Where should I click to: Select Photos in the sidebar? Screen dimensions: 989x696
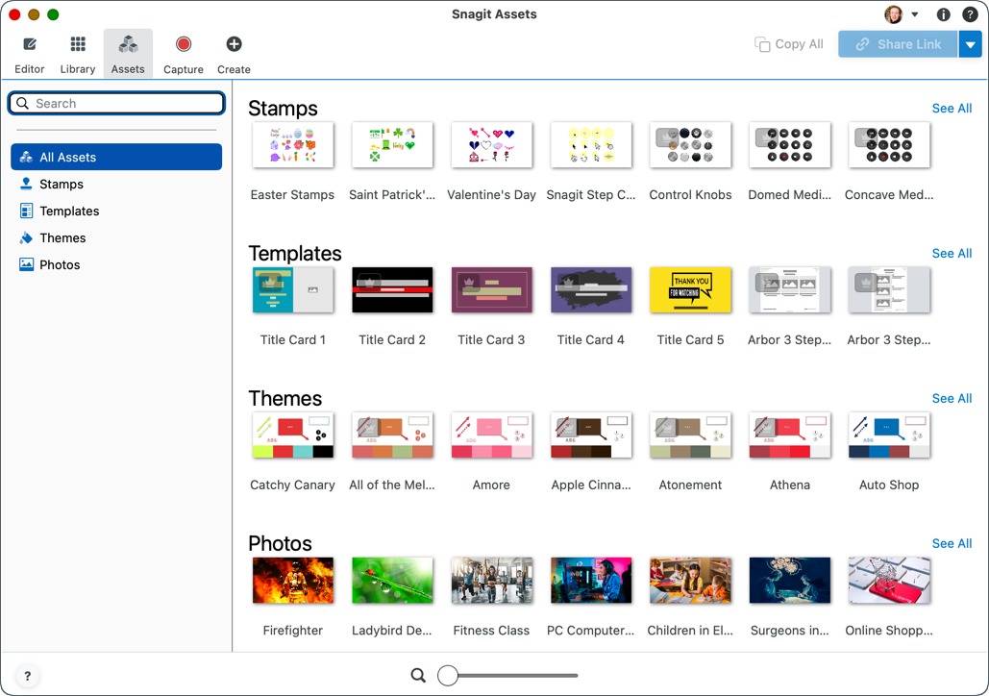[x=116, y=265]
